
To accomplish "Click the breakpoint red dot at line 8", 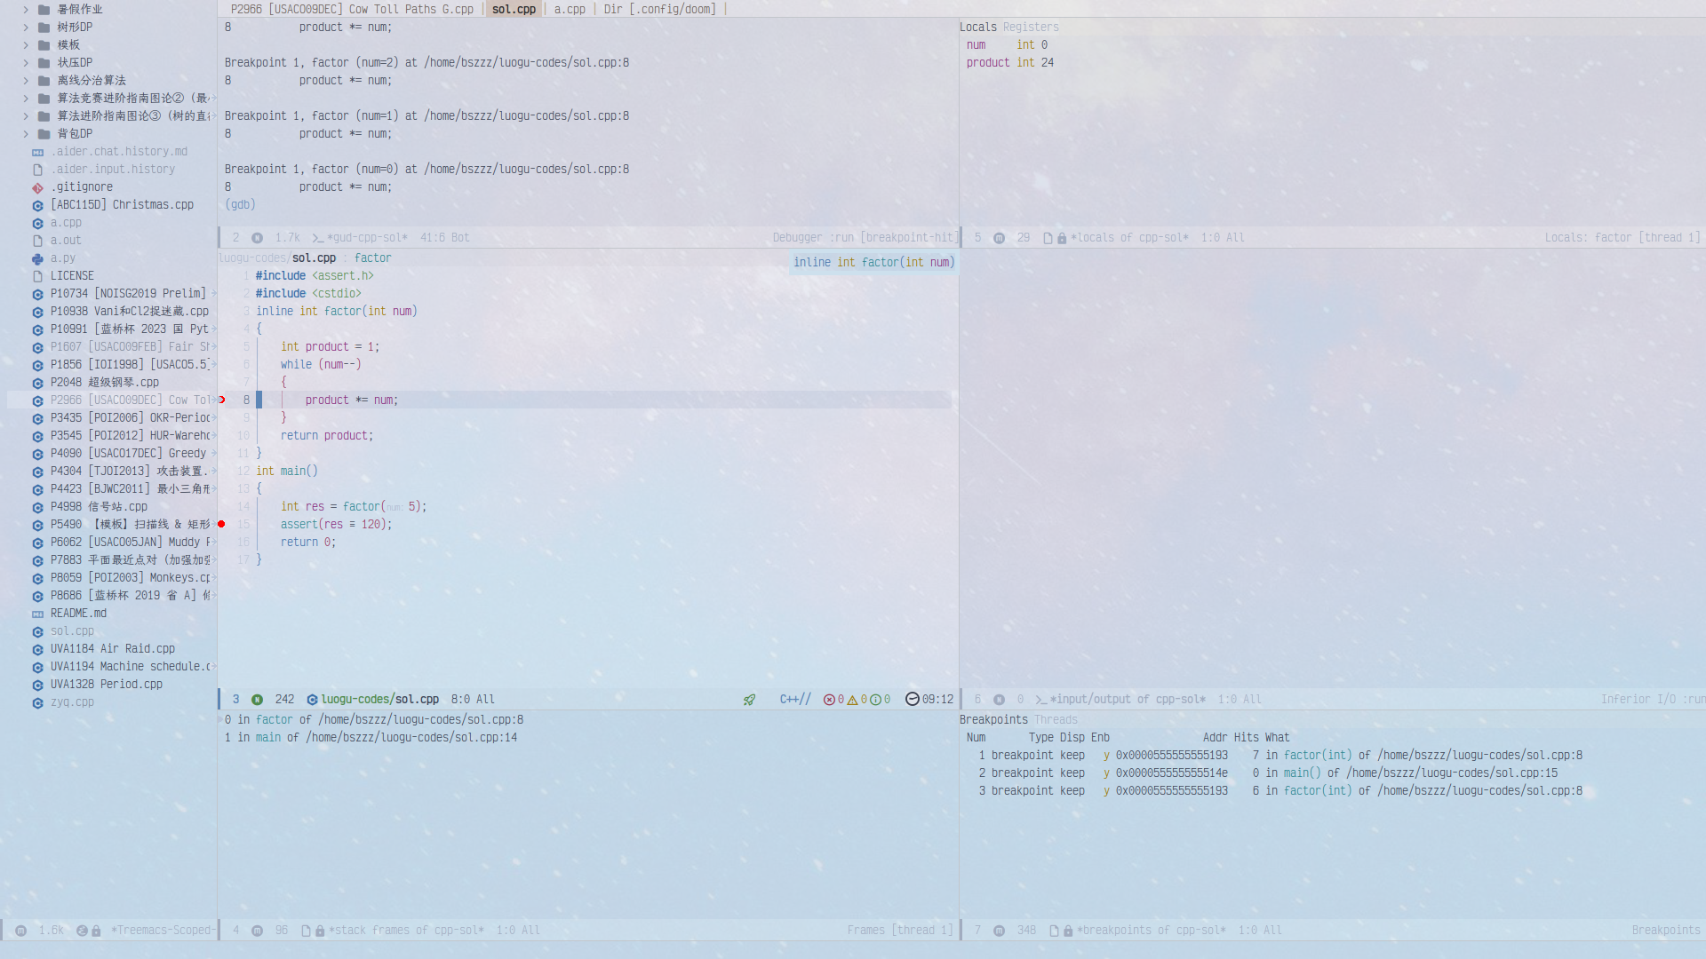I will (221, 400).
